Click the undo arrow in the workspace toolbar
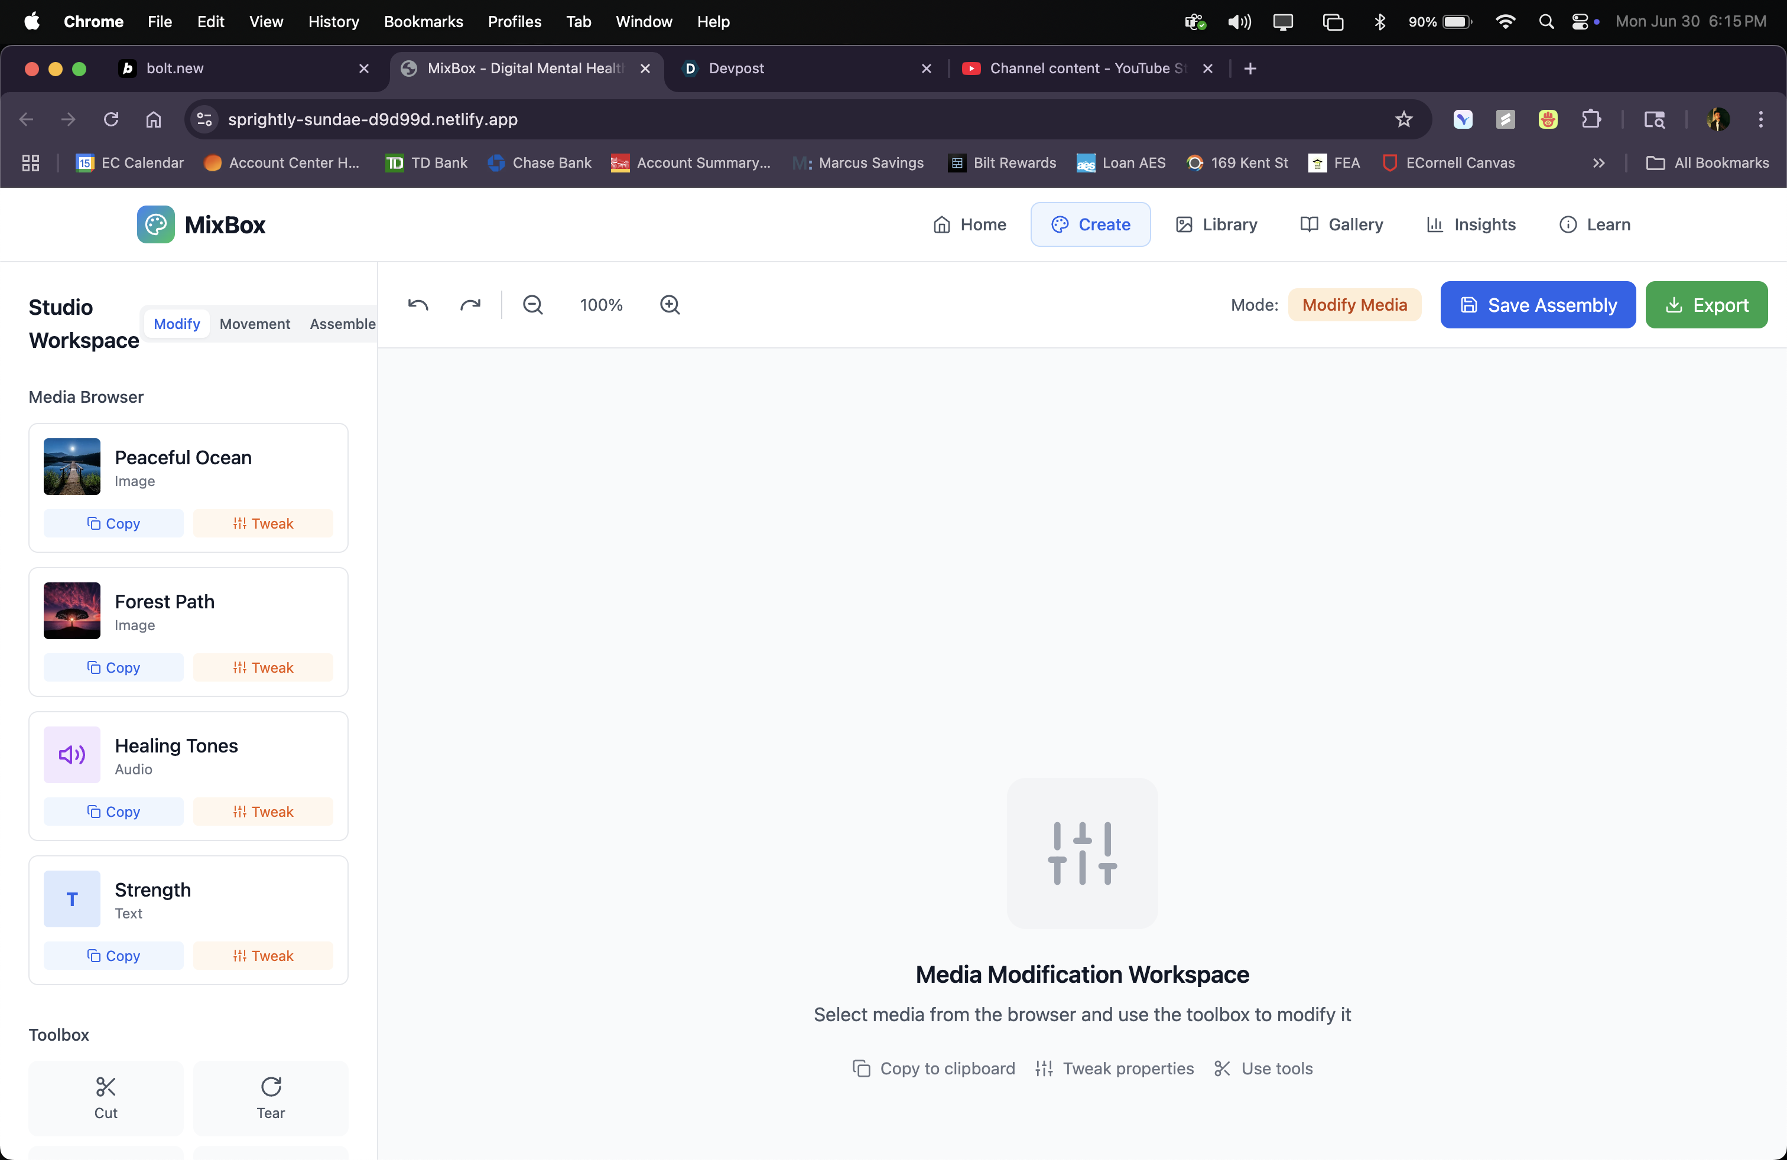This screenshot has height=1160, width=1787. point(417,305)
